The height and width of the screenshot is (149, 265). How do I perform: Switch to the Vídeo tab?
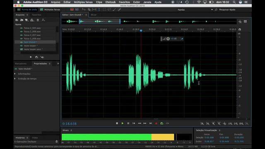pos(35,138)
